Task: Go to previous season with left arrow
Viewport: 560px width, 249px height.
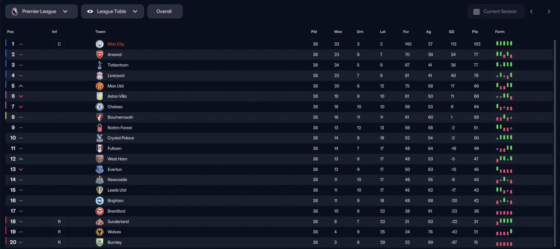Action: (x=532, y=11)
